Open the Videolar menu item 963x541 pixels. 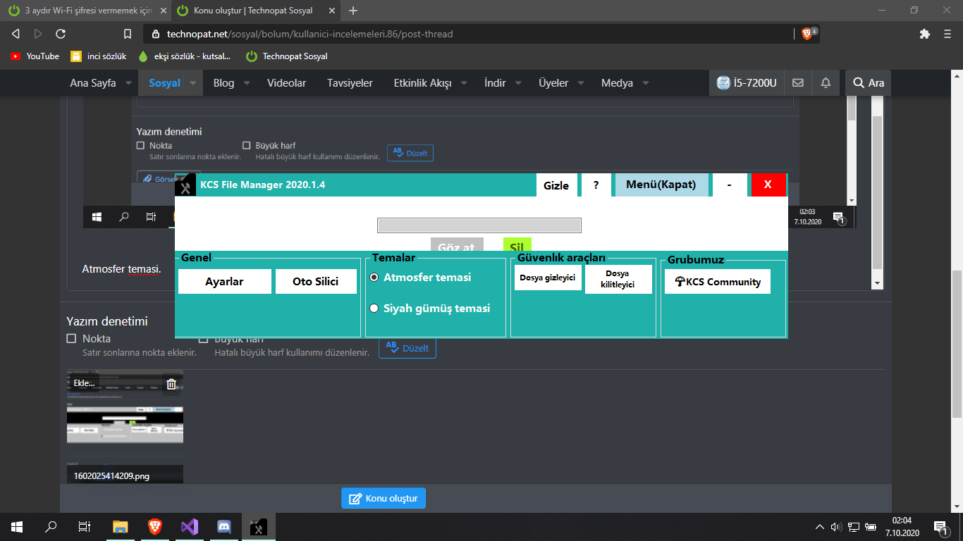[286, 83]
